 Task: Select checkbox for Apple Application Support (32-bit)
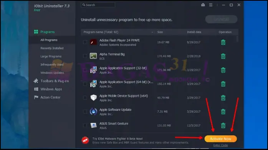click(x=85, y=70)
